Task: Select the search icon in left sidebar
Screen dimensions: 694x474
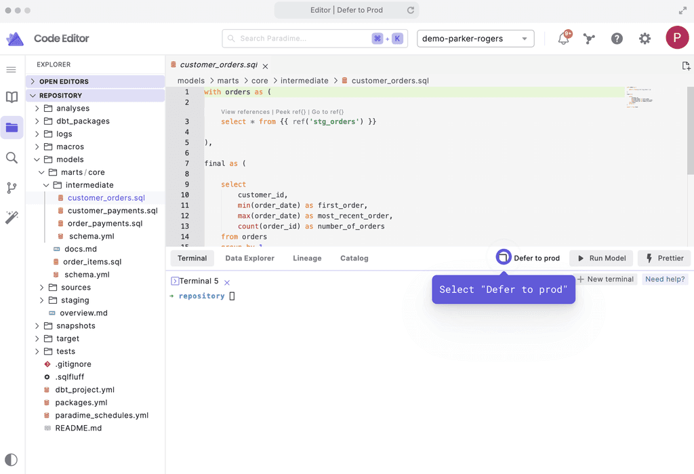Action: pyautogui.click(x=11, y=158)
